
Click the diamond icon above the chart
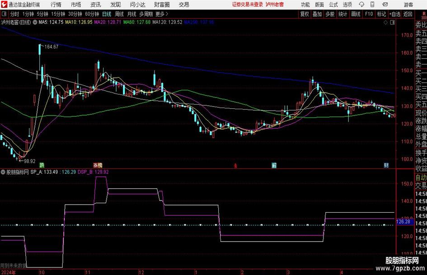(385, 23)
